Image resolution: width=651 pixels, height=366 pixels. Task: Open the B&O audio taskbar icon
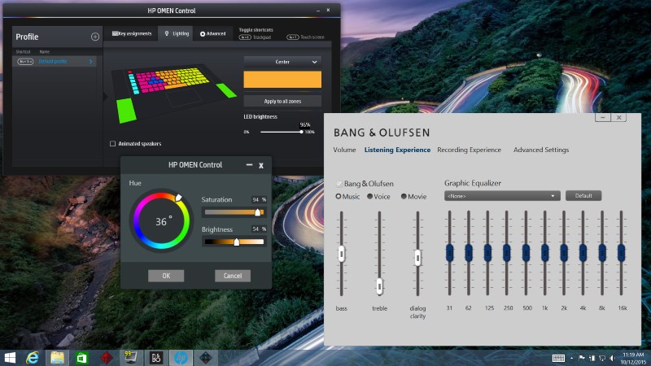point(156,358)
